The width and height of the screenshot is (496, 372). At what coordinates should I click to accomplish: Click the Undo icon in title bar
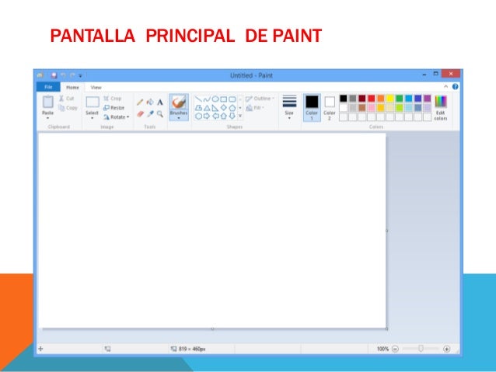(x=63, y=75)
